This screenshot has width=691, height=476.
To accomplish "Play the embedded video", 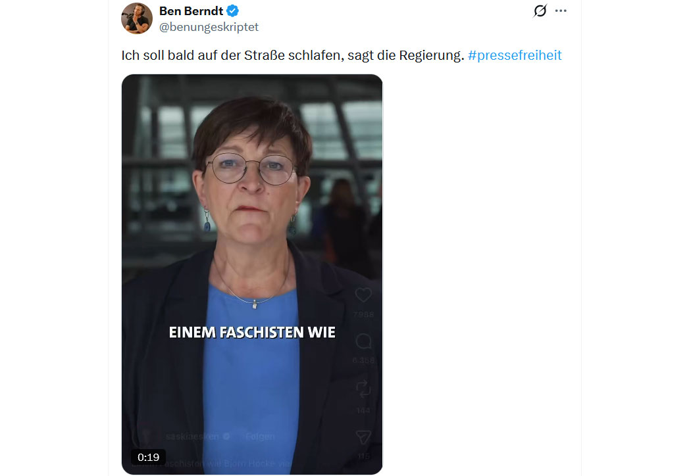I will tap(252, 274).
